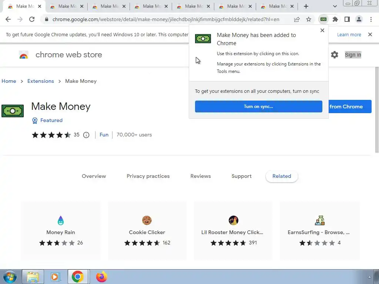
Task: Open the media player taskbar icon
Action: (55, 277)
